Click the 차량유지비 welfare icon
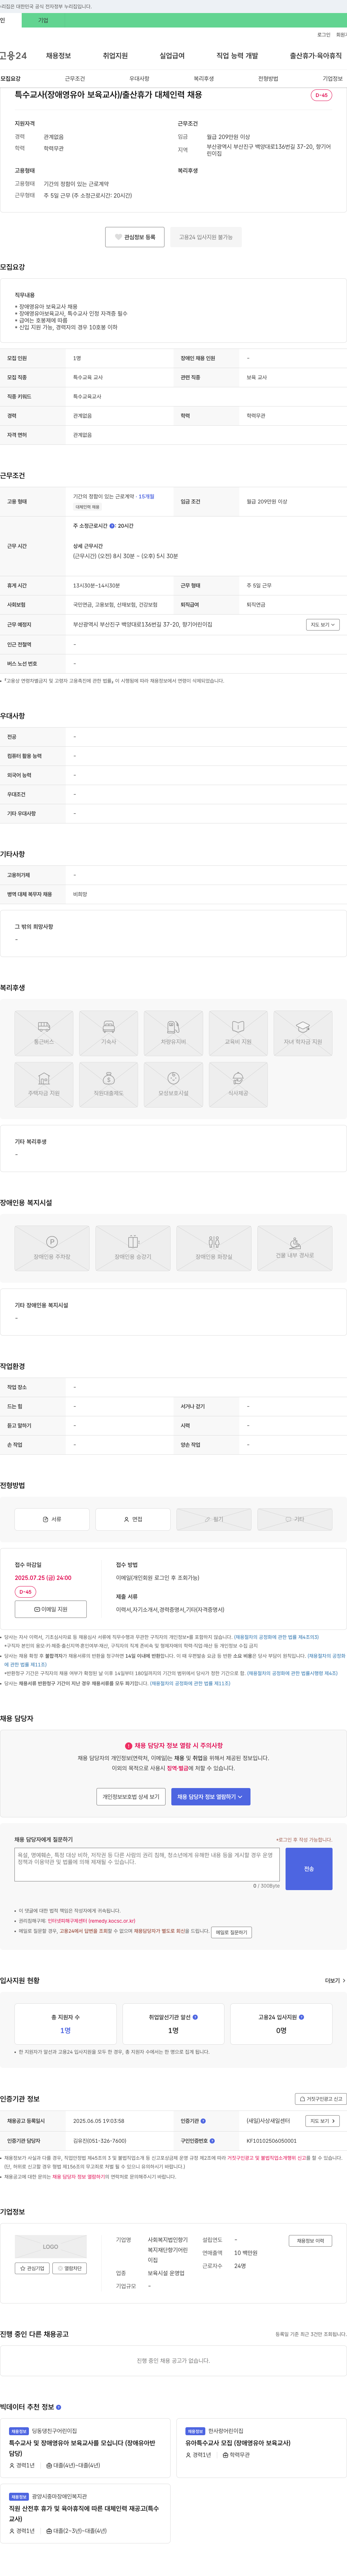Viewport: 347px width, 2576px height. pyautogui.click(x=173, y=1033)
